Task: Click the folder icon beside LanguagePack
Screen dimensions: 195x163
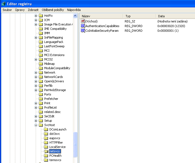Action: 41,42
